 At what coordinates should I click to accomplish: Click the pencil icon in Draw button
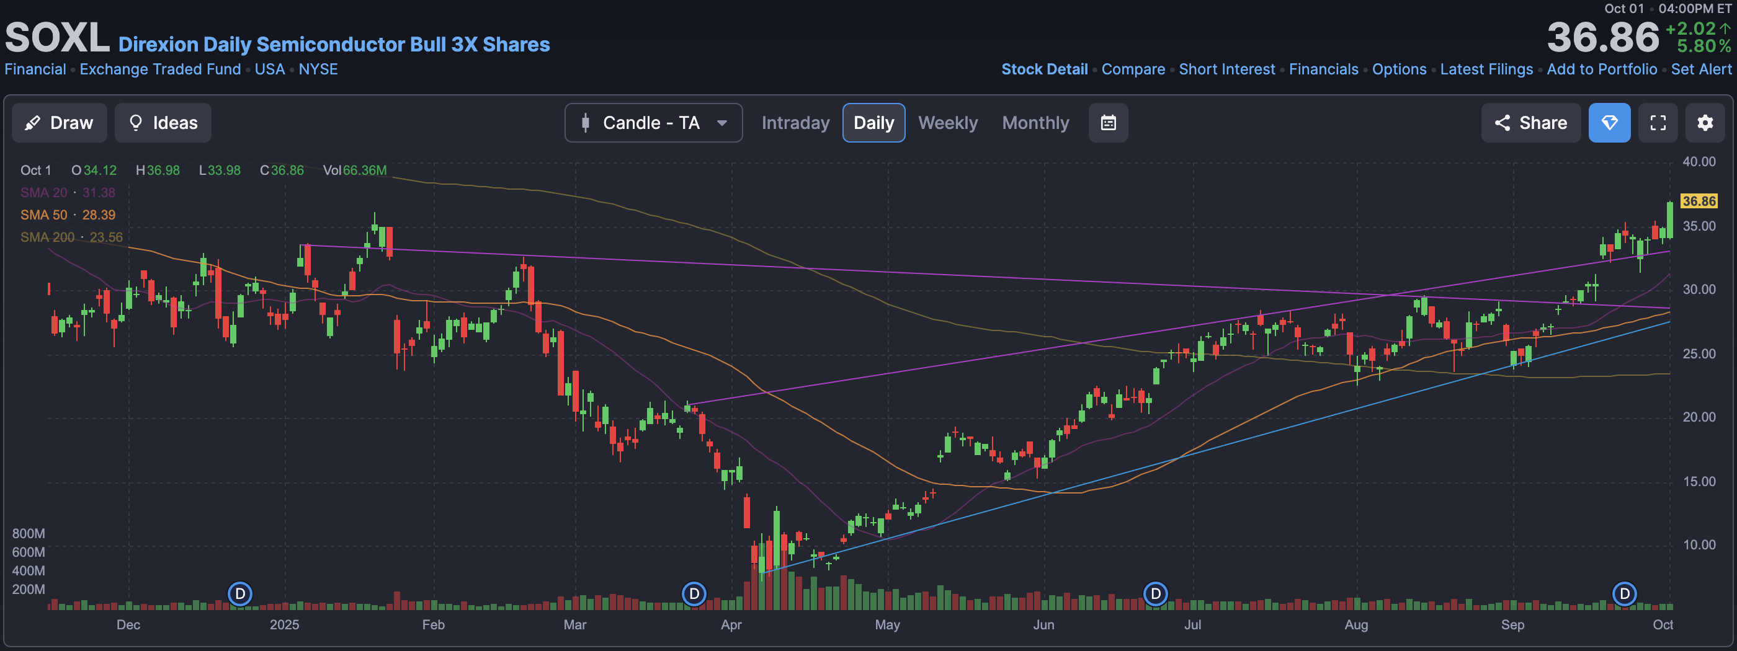(x=32, y=123)
